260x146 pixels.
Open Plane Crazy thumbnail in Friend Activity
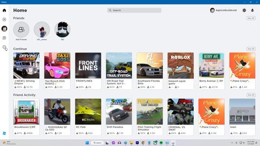tap(211, 112)
